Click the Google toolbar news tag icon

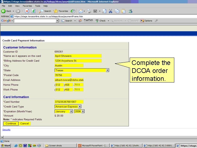80,21
